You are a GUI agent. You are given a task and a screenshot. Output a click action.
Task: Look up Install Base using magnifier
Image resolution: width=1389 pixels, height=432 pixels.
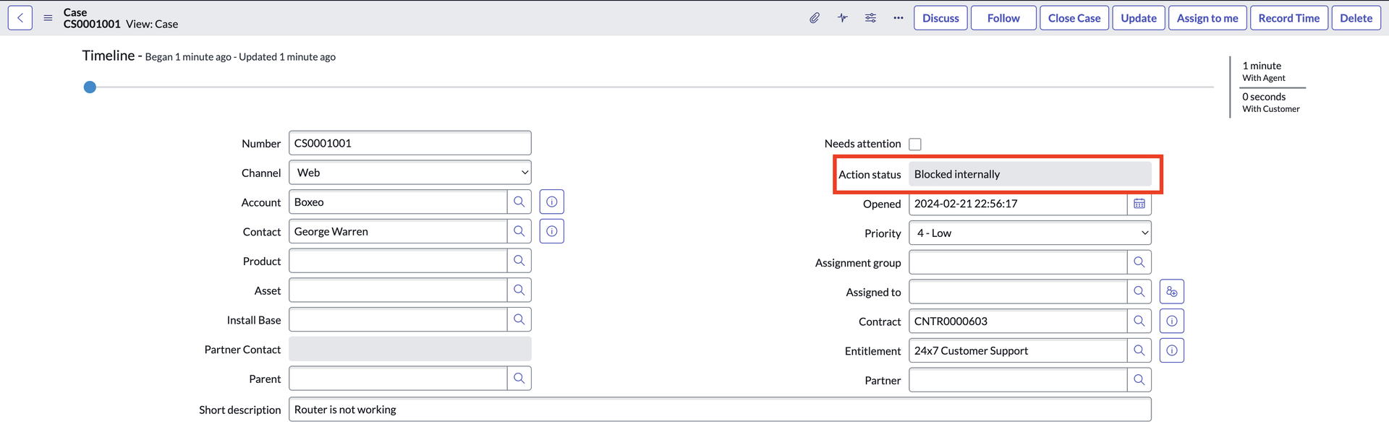519,320
